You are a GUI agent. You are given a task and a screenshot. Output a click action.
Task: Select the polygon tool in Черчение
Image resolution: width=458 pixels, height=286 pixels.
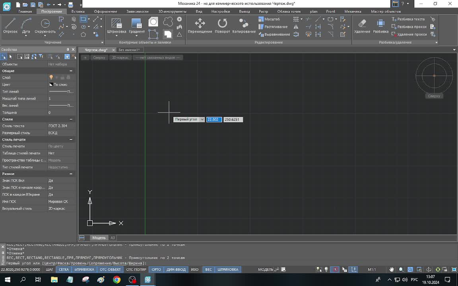click(x=83, y=35)
